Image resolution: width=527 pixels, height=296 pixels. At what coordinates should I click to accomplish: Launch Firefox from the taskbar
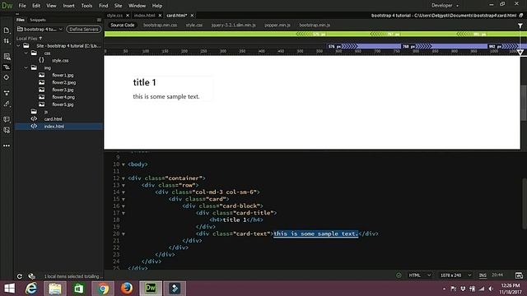(127, 289)
